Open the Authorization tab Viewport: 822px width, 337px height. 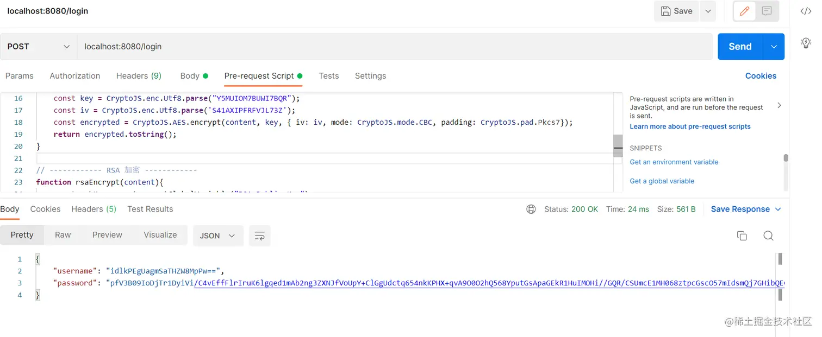click(x=75, y=76)
